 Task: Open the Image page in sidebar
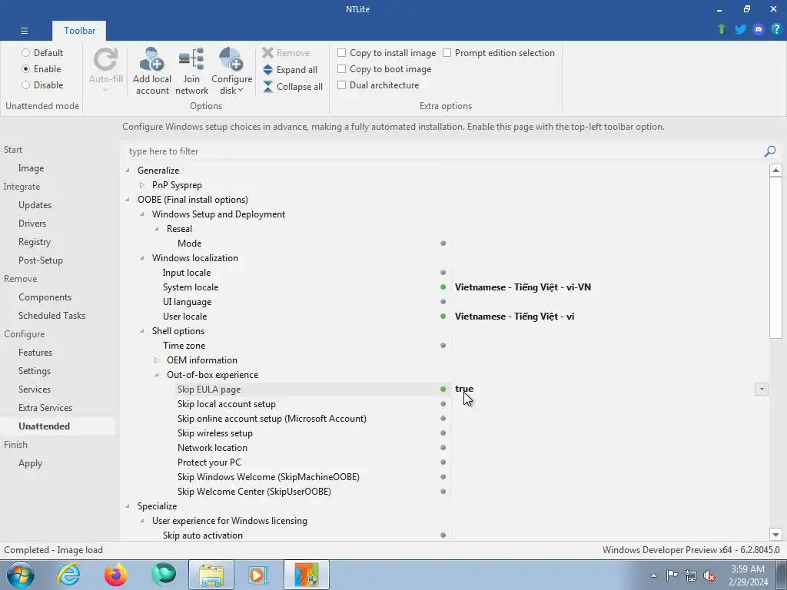(x=31, y=168)
